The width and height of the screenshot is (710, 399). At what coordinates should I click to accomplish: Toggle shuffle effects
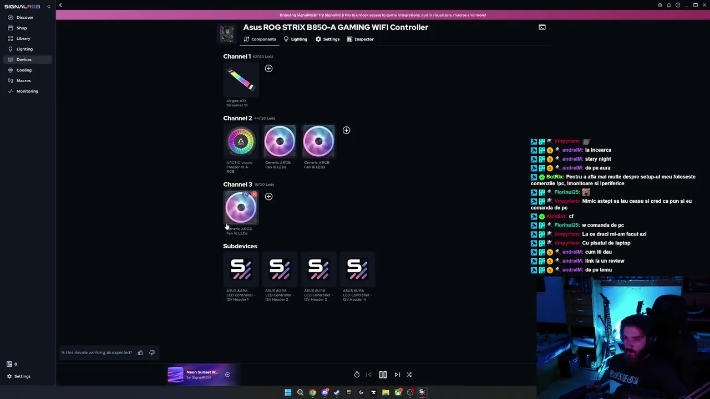click(409, 375)
